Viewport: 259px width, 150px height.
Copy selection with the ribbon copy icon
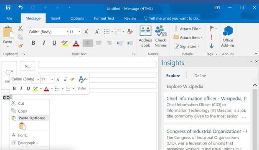(x=20, y=37)
